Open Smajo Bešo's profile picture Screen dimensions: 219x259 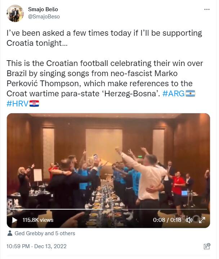coord(15,13)
